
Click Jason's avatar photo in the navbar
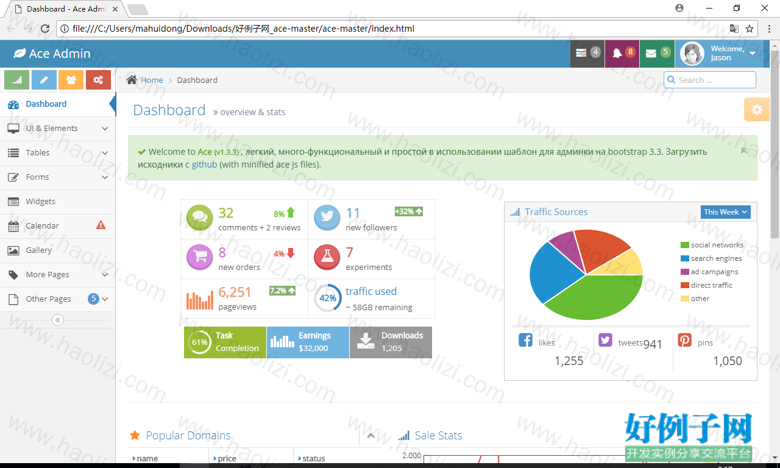click(x=692, y=54)
